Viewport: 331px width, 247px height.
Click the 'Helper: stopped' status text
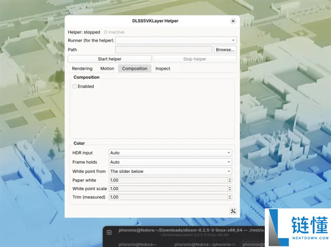(84, 32)
